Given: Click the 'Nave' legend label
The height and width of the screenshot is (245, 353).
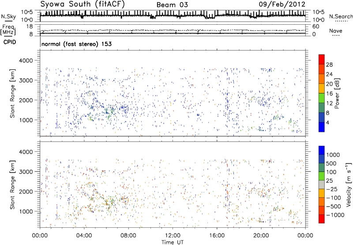Looking at the screenshot, I should click(335, 31).
